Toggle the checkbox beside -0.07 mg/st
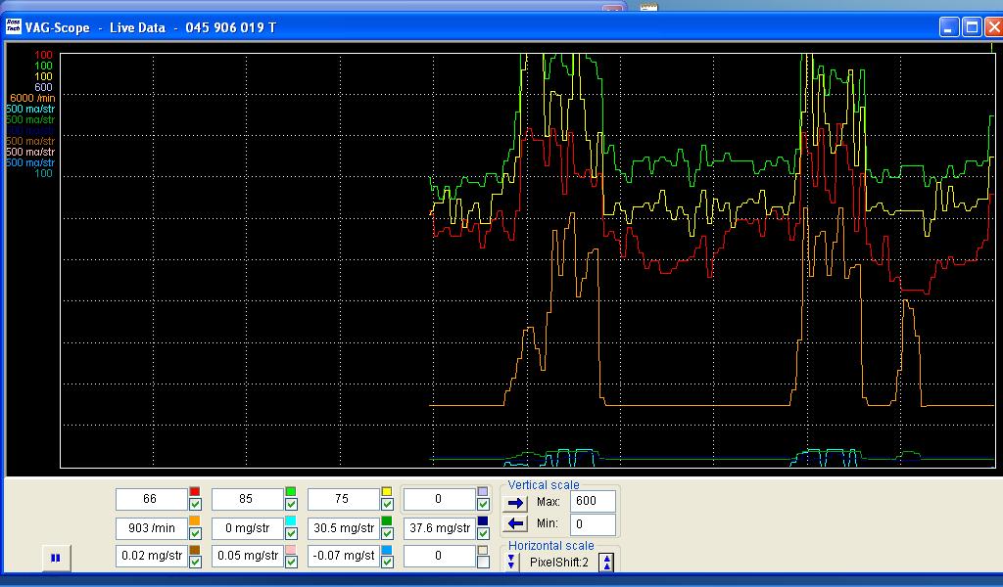This screenshot has height=587, width=1003. coord(387,563)
